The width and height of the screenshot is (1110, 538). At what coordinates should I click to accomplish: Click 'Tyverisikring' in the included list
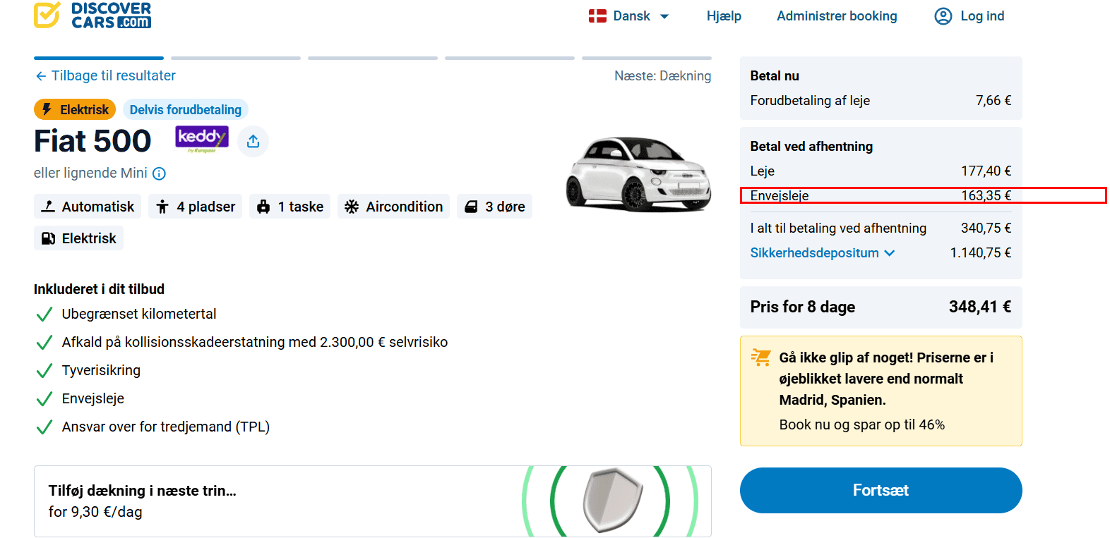[x=101, y=370]
